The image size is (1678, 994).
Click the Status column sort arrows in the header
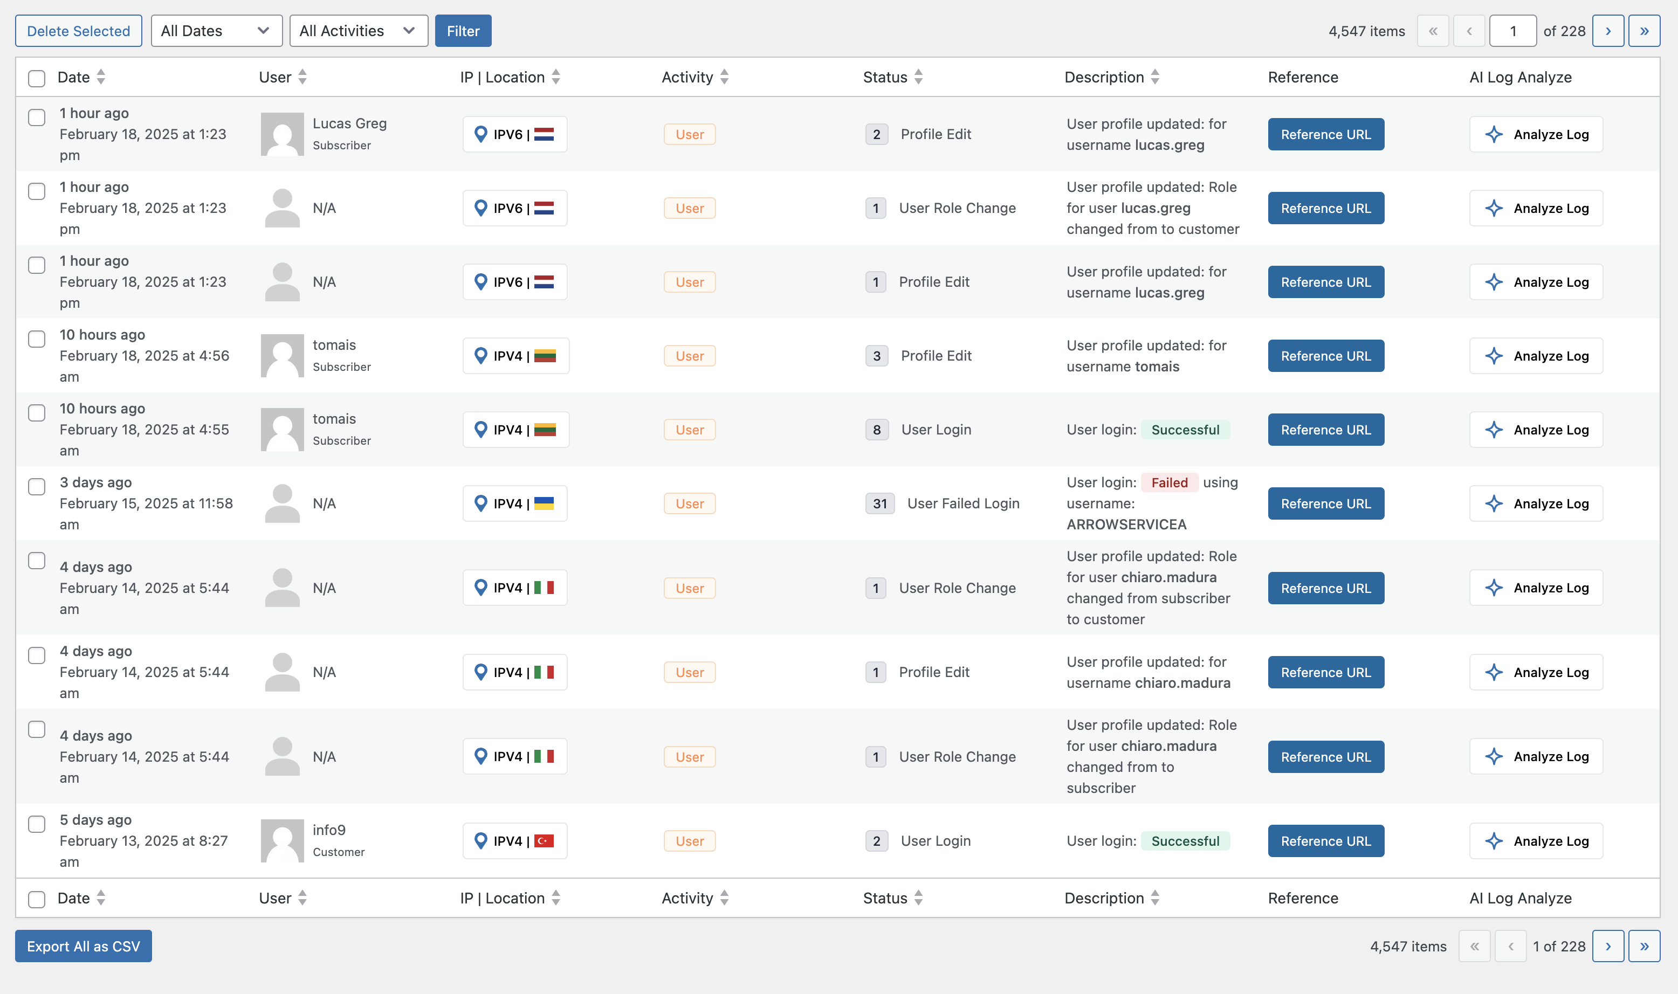pos(918,77)
